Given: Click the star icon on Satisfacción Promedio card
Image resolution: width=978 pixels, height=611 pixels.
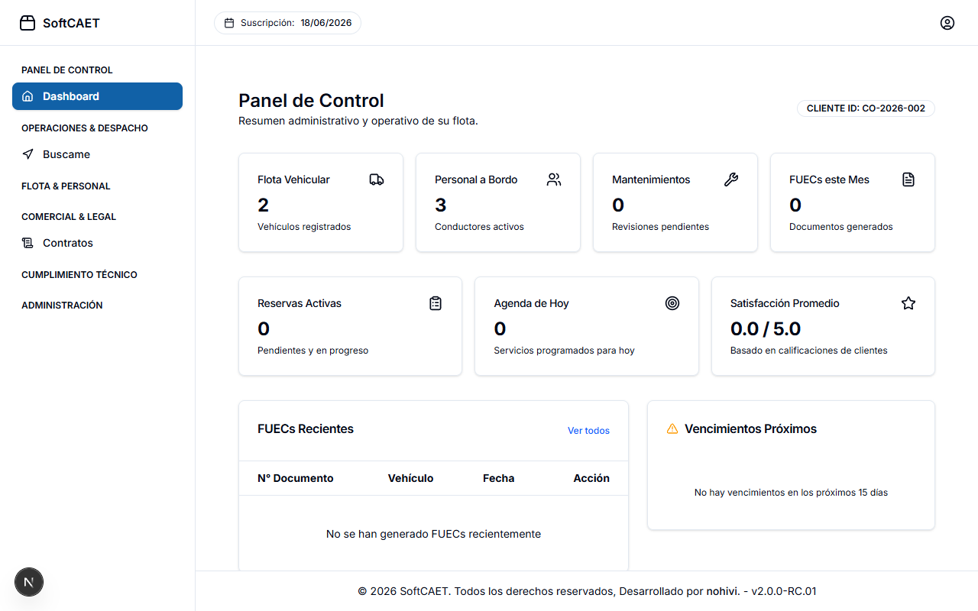Looking at the screenshot, I should [908, 303].
